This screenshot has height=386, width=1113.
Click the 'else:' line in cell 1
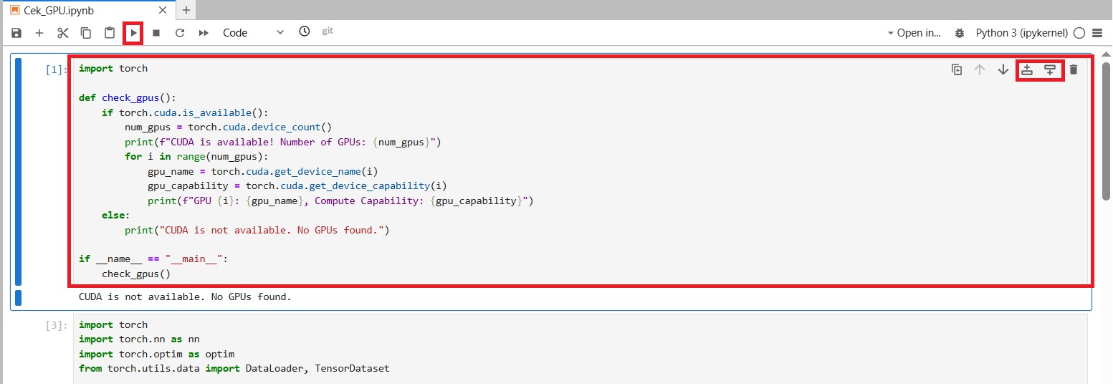tap(116, 216)
